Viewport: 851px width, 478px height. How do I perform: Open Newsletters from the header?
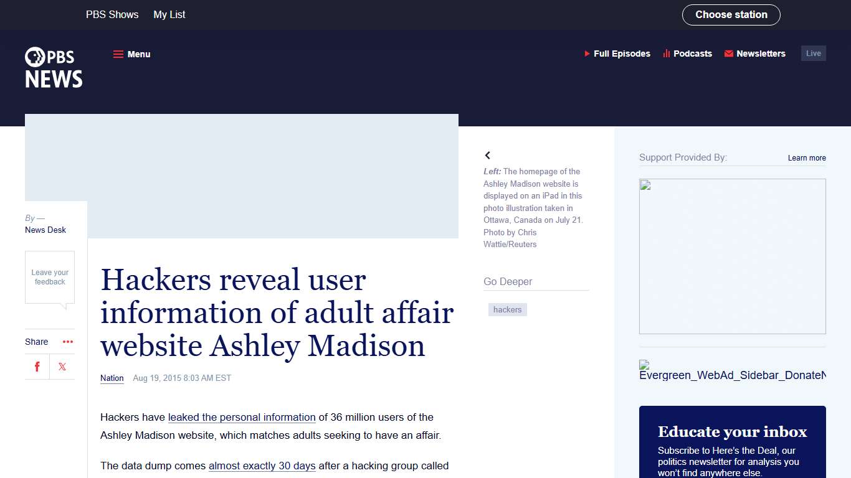755,54
